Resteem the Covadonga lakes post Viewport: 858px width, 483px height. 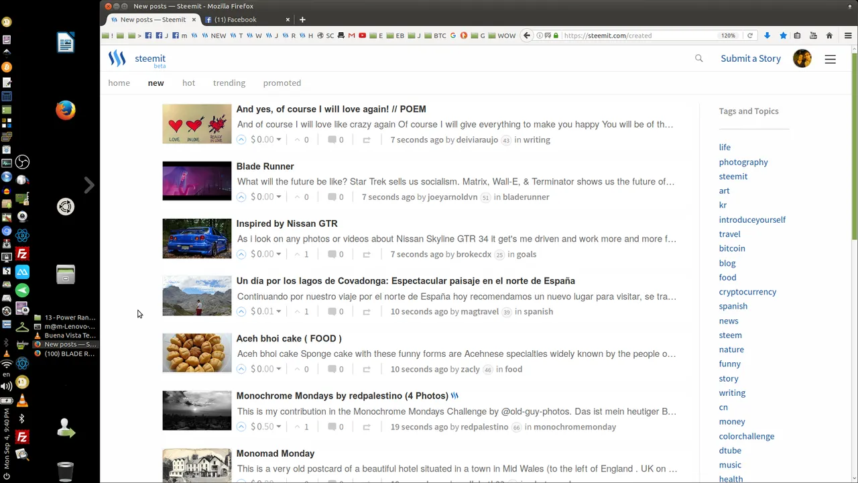[x=367, y=312]
